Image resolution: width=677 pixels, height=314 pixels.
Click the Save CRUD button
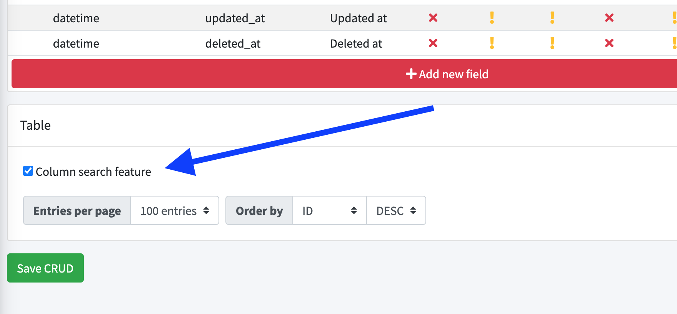[45, 268]
